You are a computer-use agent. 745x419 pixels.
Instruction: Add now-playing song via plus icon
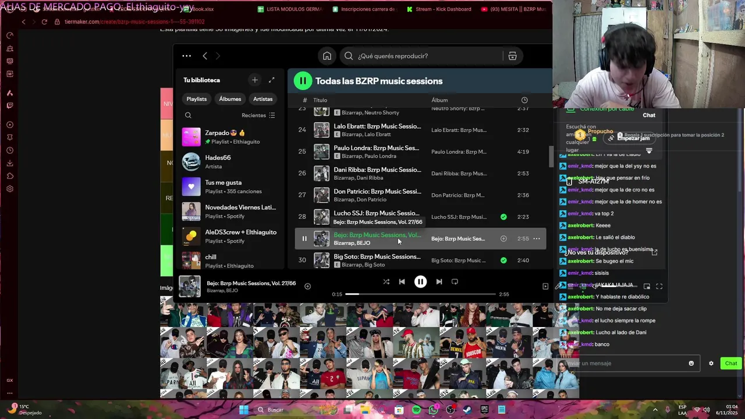point(307,286)
